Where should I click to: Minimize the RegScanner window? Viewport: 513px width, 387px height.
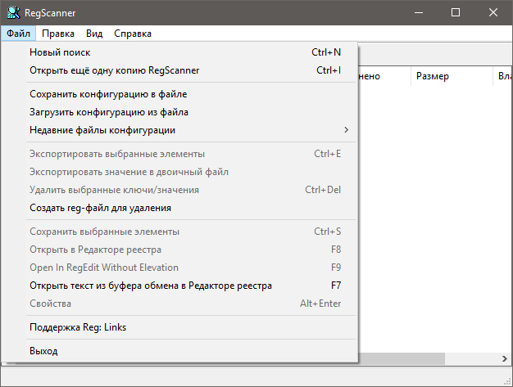[x=419, y=13]
